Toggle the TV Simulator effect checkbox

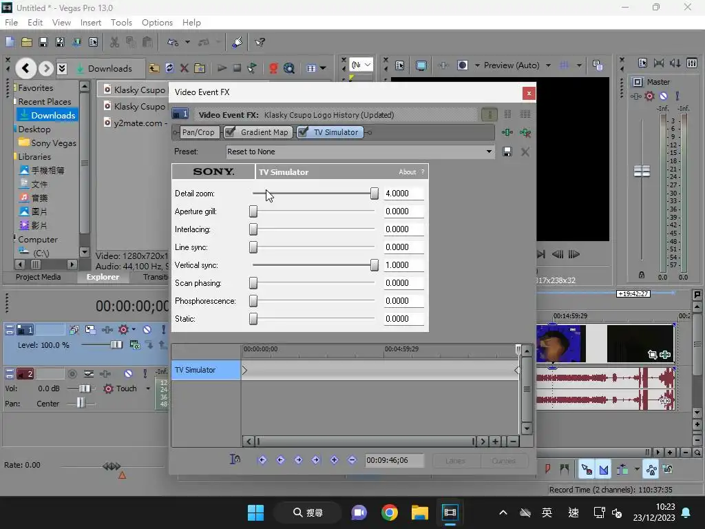tap(304, 132)
